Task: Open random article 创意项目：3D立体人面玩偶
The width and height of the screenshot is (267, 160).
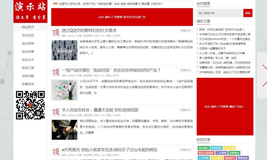Action: tap(225, 63)
